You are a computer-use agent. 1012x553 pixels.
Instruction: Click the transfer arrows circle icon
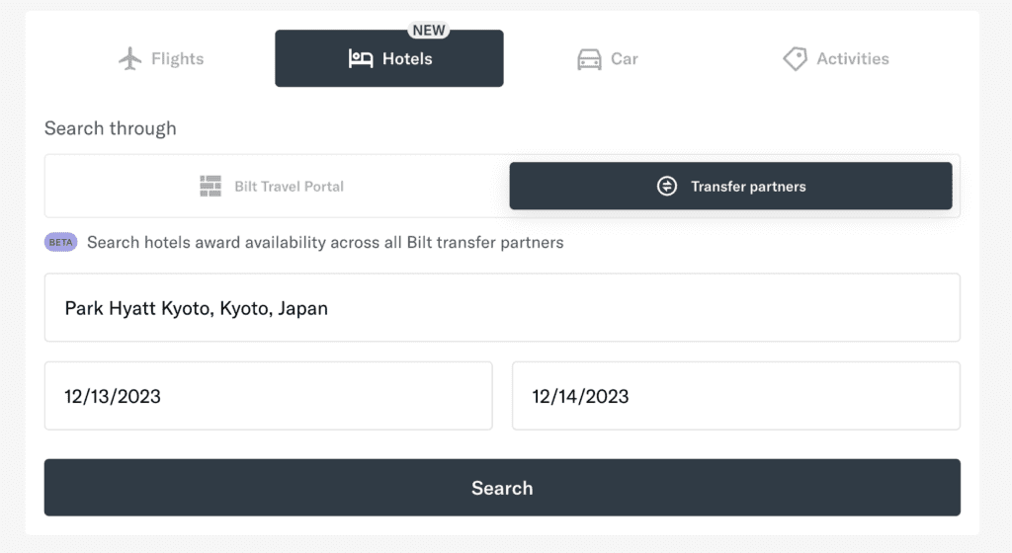coord(667,186)
